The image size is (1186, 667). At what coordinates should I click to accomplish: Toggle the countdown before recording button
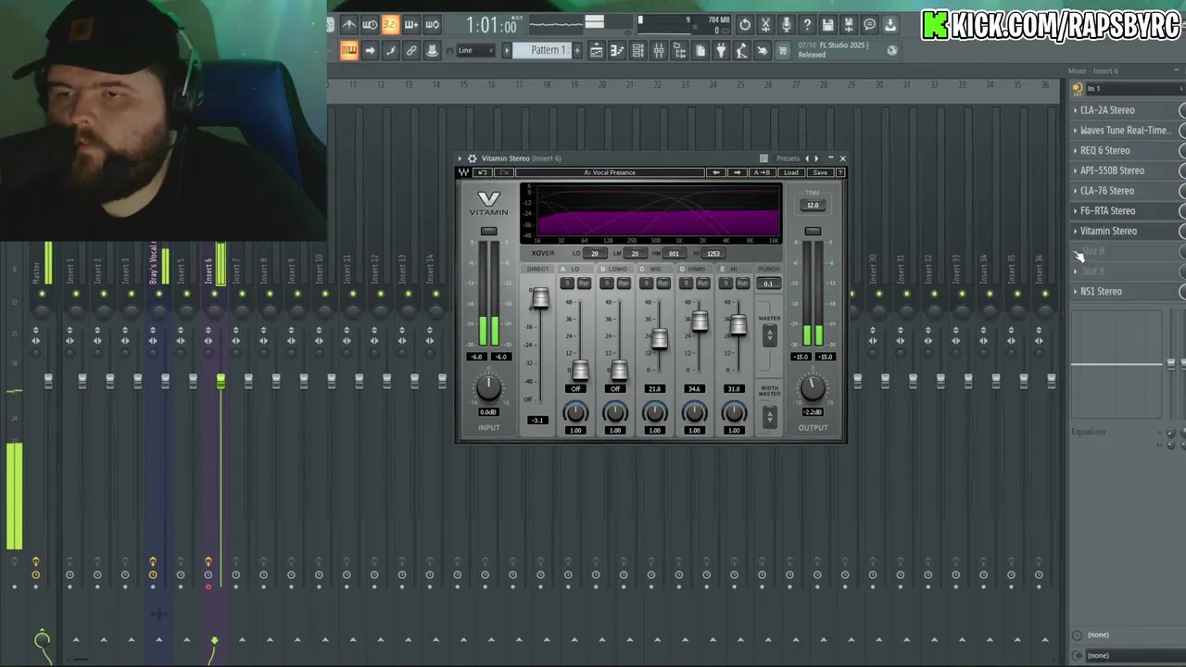(x=390, y=25)
